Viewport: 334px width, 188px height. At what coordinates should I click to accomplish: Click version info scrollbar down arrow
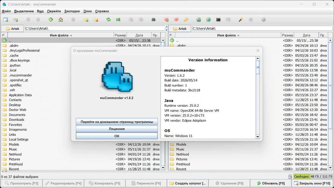tap(258, 137)
